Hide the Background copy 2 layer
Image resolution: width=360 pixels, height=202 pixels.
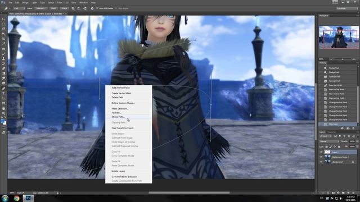[x=321, y=157]
